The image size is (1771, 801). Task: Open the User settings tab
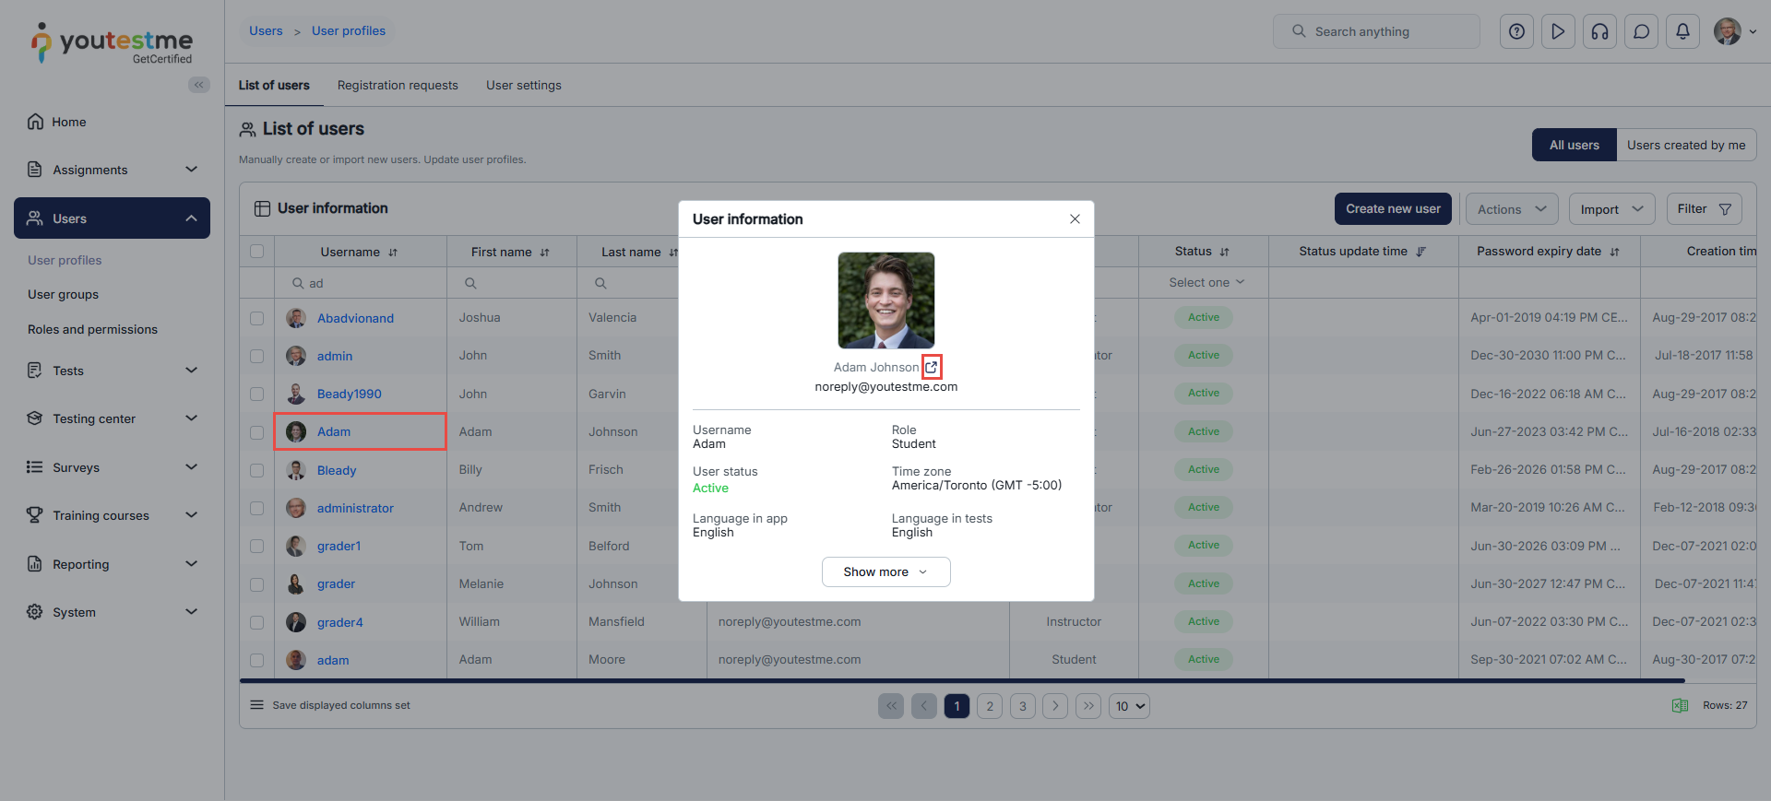[524, 85]
